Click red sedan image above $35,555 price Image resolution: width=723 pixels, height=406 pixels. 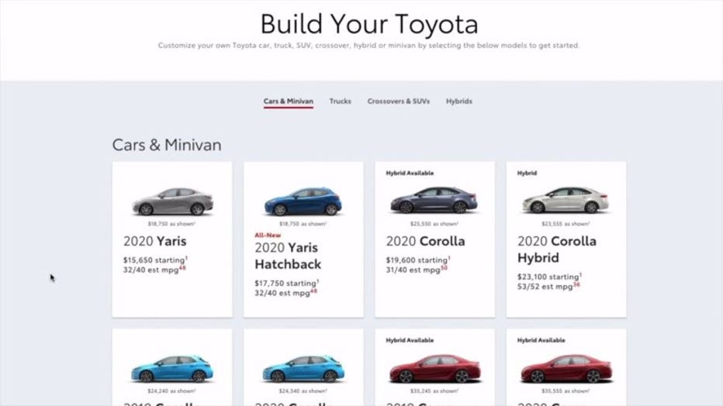pos(566,369)
